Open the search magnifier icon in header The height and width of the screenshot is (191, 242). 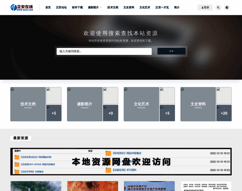(x=218, y=7)
